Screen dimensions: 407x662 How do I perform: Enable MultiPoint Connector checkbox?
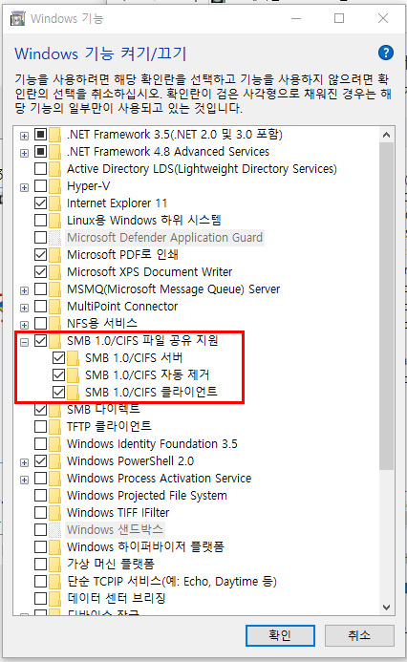tap(40, 306)
